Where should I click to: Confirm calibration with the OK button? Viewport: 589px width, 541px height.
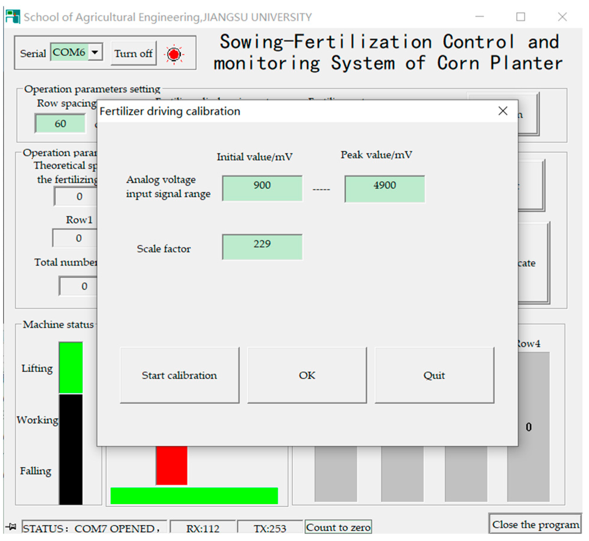(307, 375)
